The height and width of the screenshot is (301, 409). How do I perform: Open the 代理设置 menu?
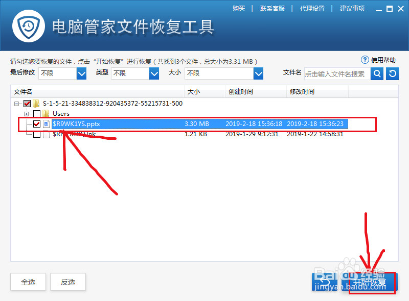point(312,8)
